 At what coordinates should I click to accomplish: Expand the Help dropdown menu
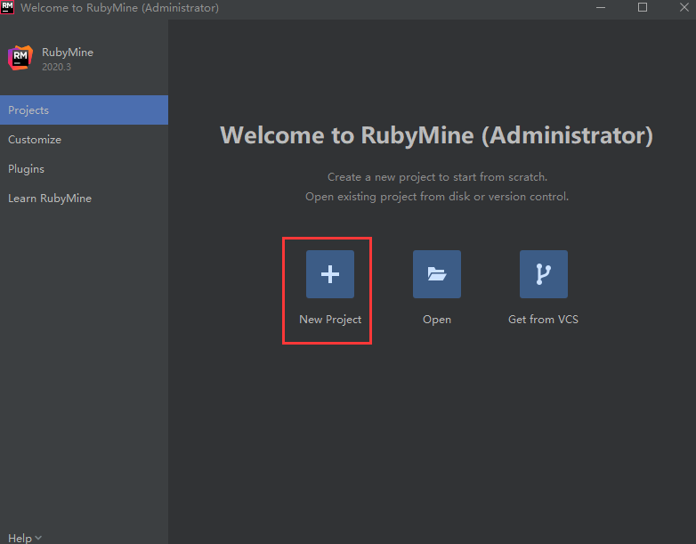tap(25, 538)
